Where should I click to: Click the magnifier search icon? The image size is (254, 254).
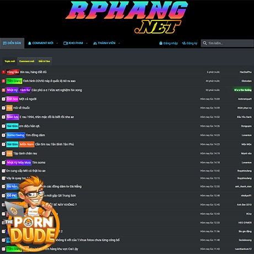coord(205,43)
